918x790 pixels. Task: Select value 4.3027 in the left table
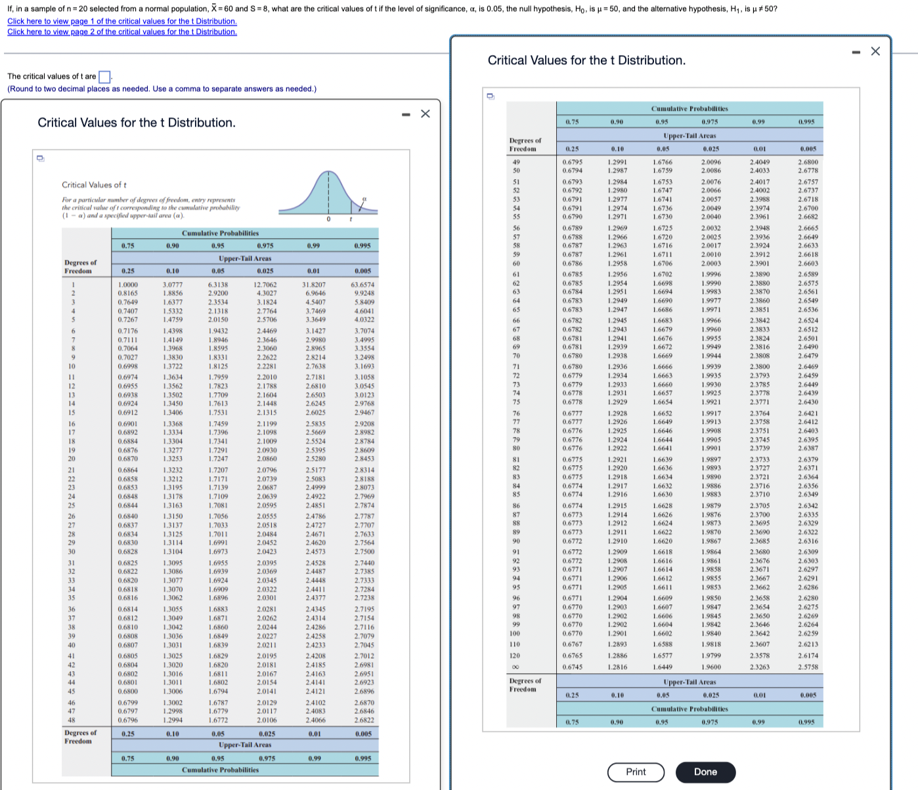tap(267, 293)
